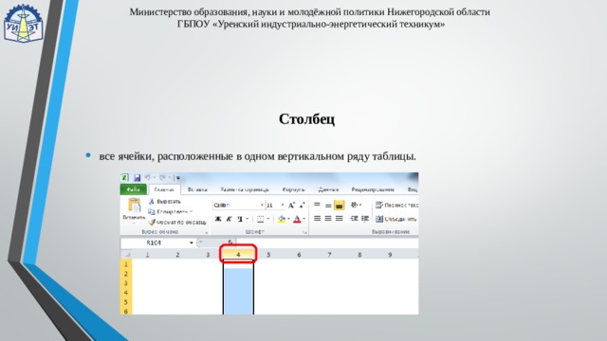Select middle vertical align icon
Screen dimensions: 607x341
pyautogui.click(x=328, y=205)
